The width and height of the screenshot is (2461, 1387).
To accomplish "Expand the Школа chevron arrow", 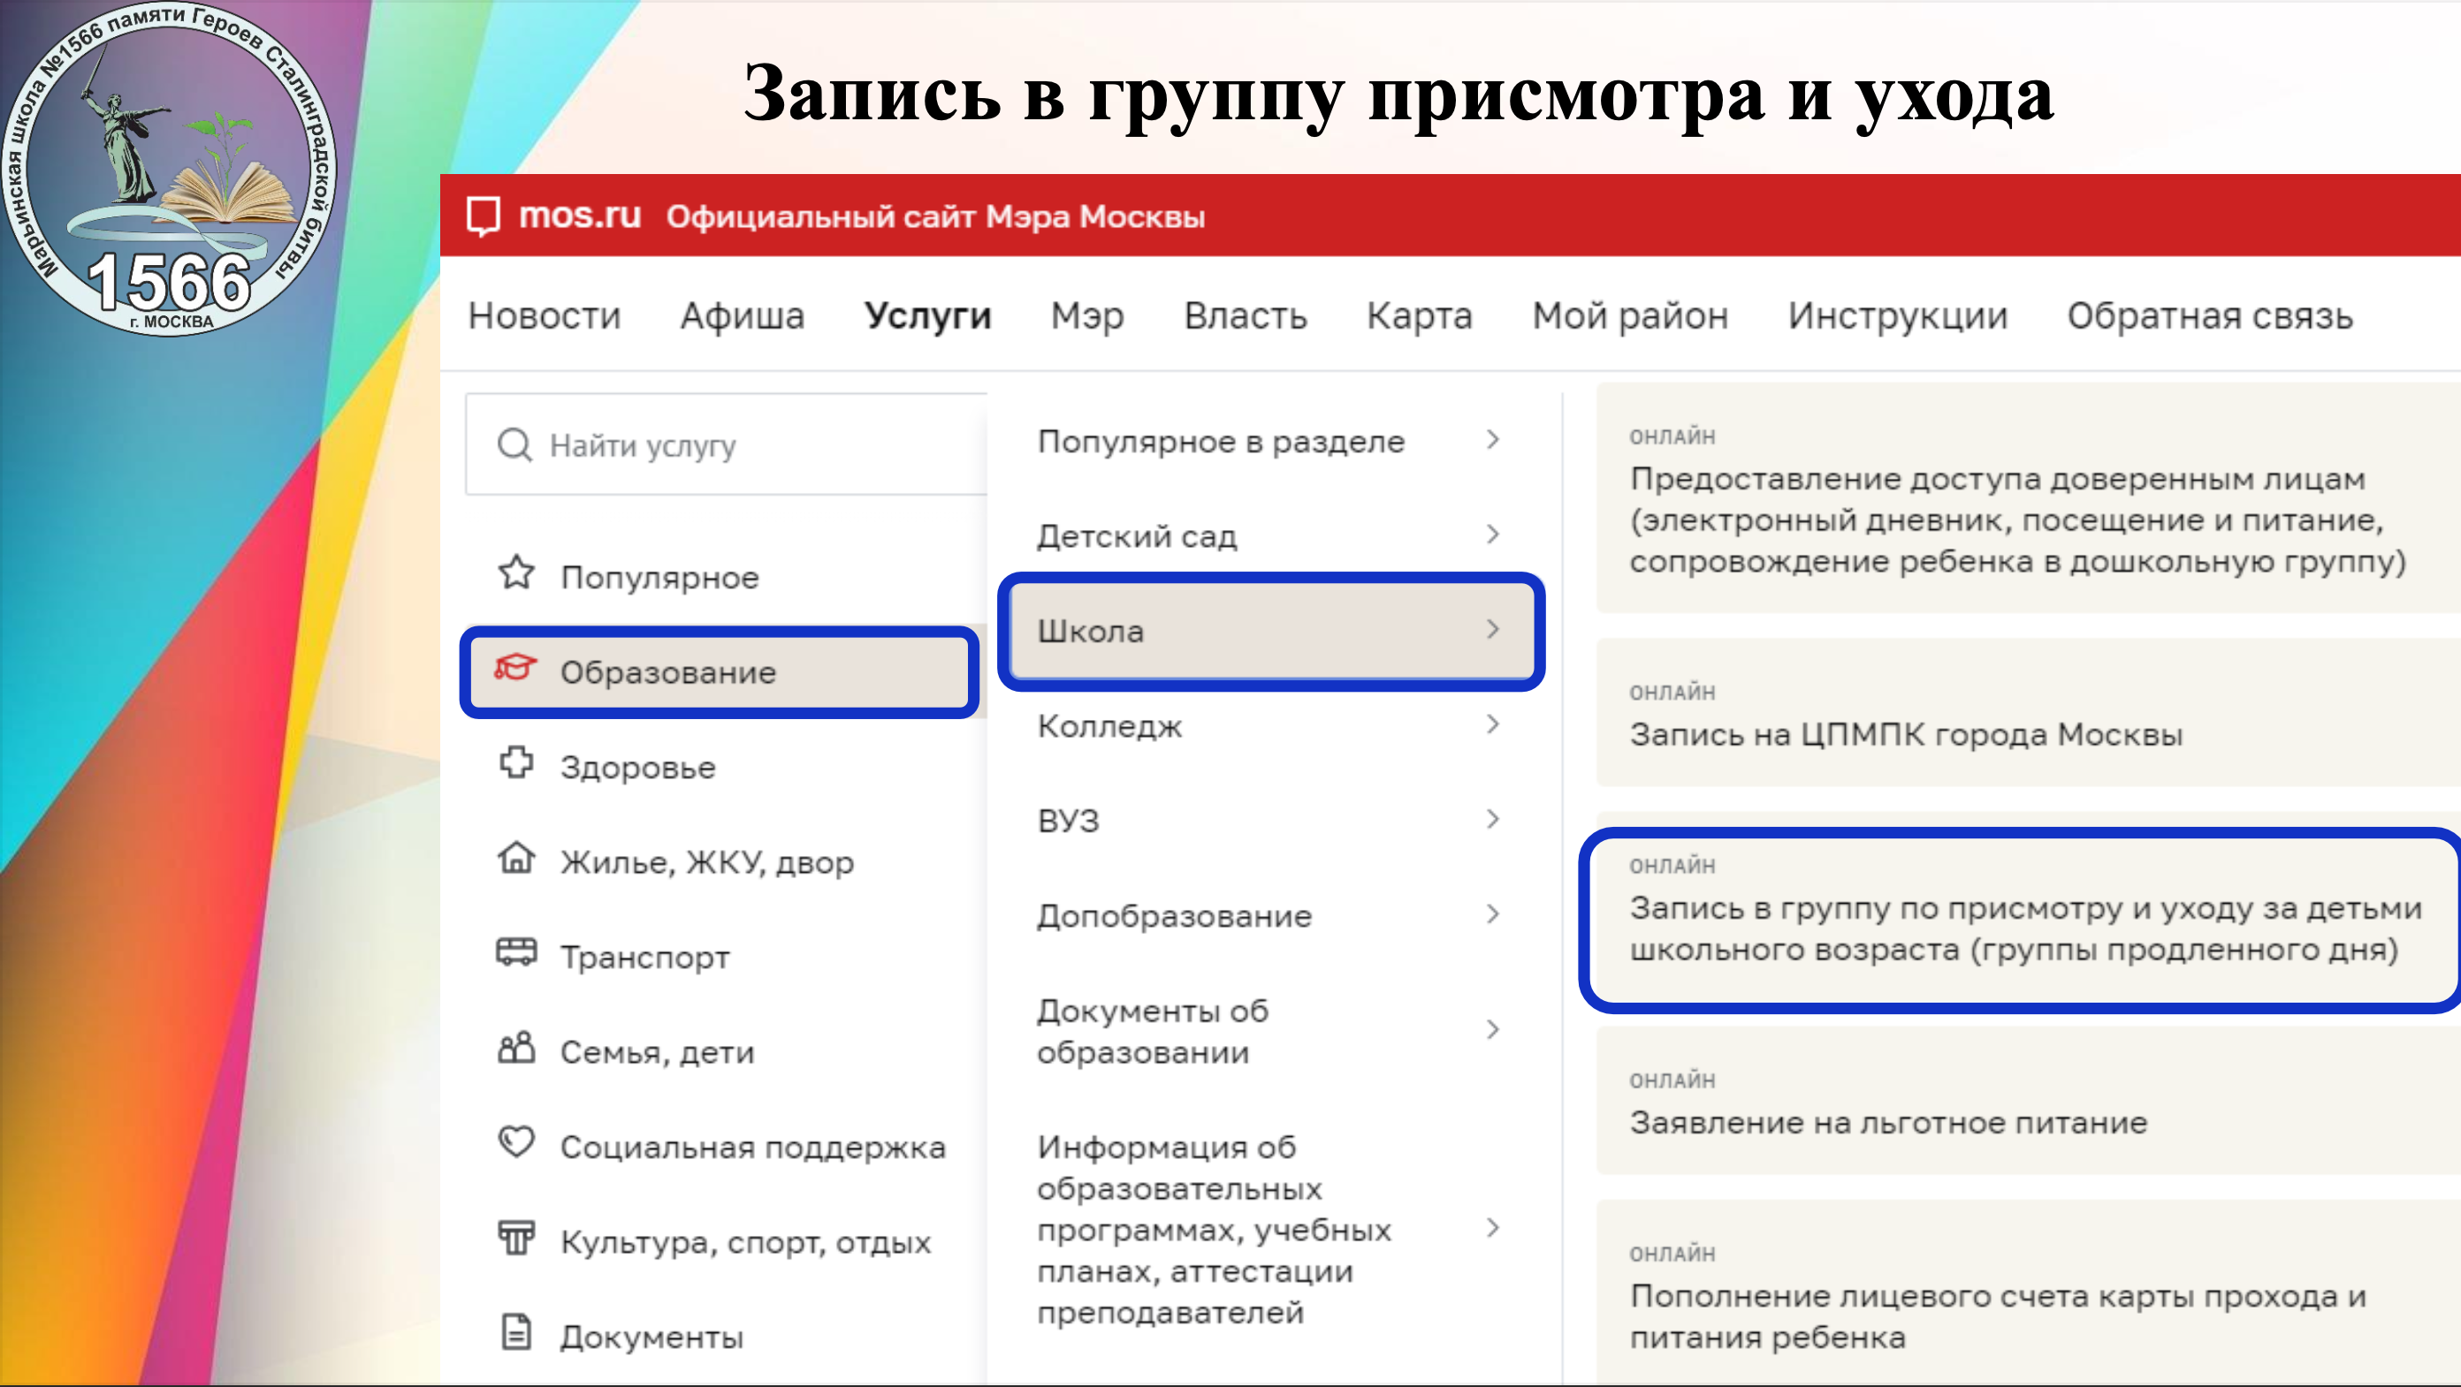I will click(1493, 629).
